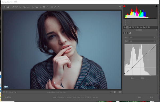160x102 pixels.
Task: Zoom in with the plus button
Action: pos(6,92)
